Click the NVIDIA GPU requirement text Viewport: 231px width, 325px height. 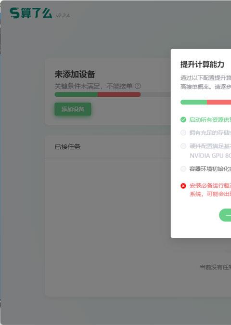pos(210,156)
